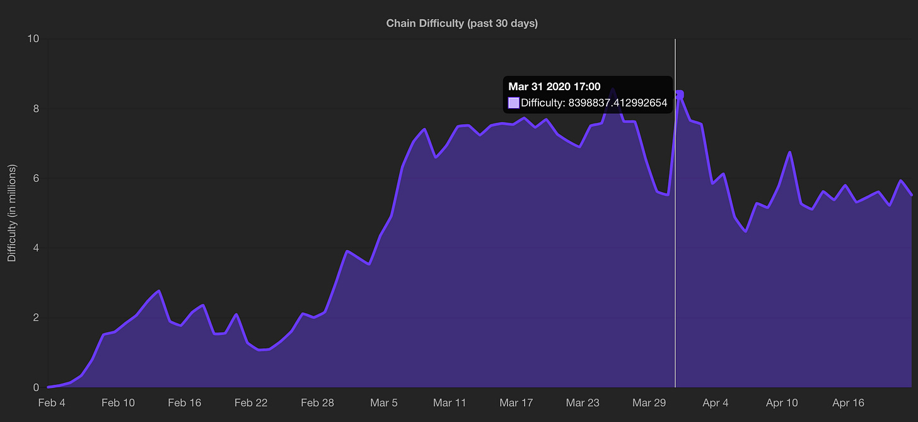The height and width of the screenshot is (422, 918).
Task: Click the highlighted Mar 31 data point
Action: point(679,94)
